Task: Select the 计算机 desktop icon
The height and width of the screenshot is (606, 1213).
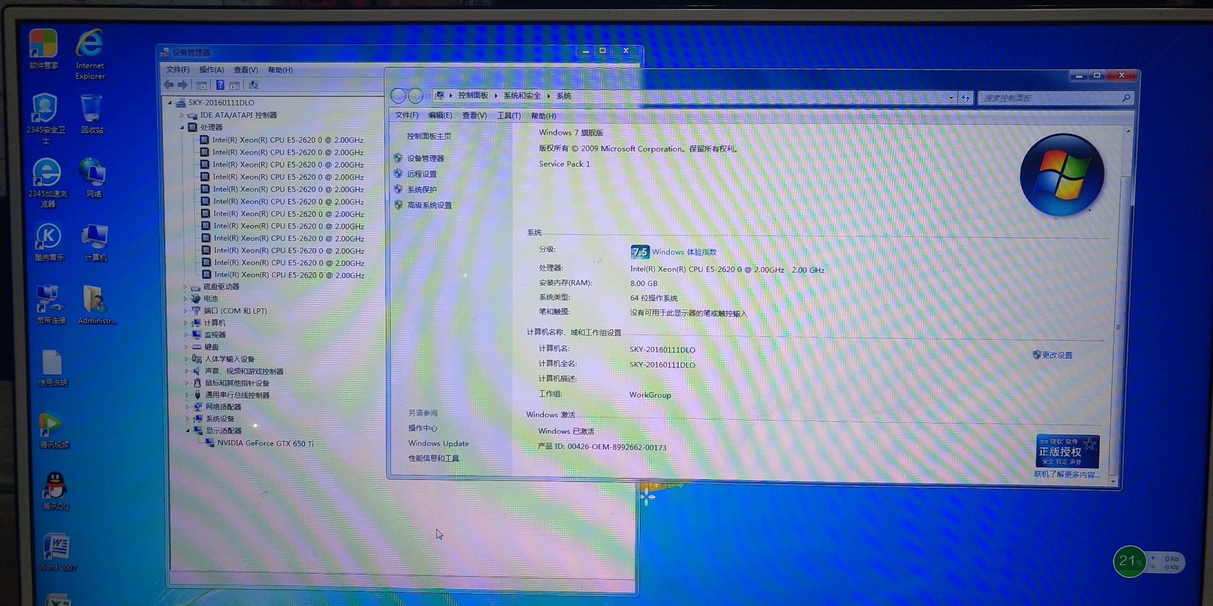Action: coord(95,242)
